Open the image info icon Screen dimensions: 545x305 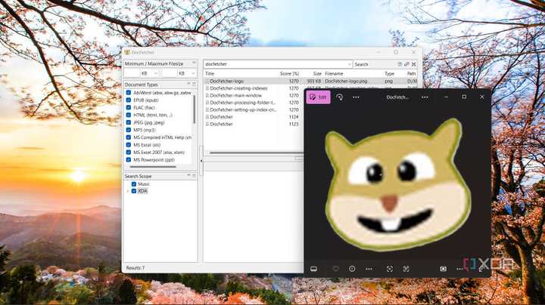pos(352,269)
